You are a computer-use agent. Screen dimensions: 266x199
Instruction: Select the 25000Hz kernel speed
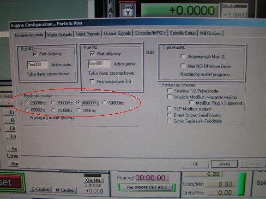[x=26, y=102]
